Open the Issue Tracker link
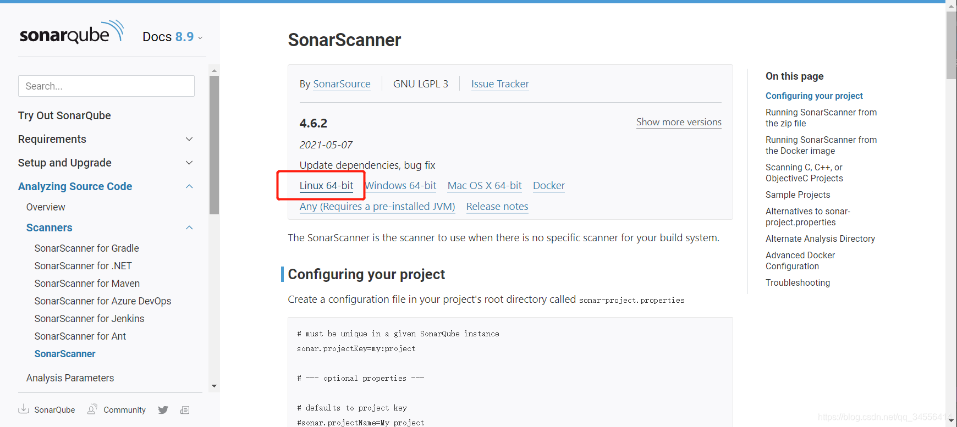 (x=499, y=84)
